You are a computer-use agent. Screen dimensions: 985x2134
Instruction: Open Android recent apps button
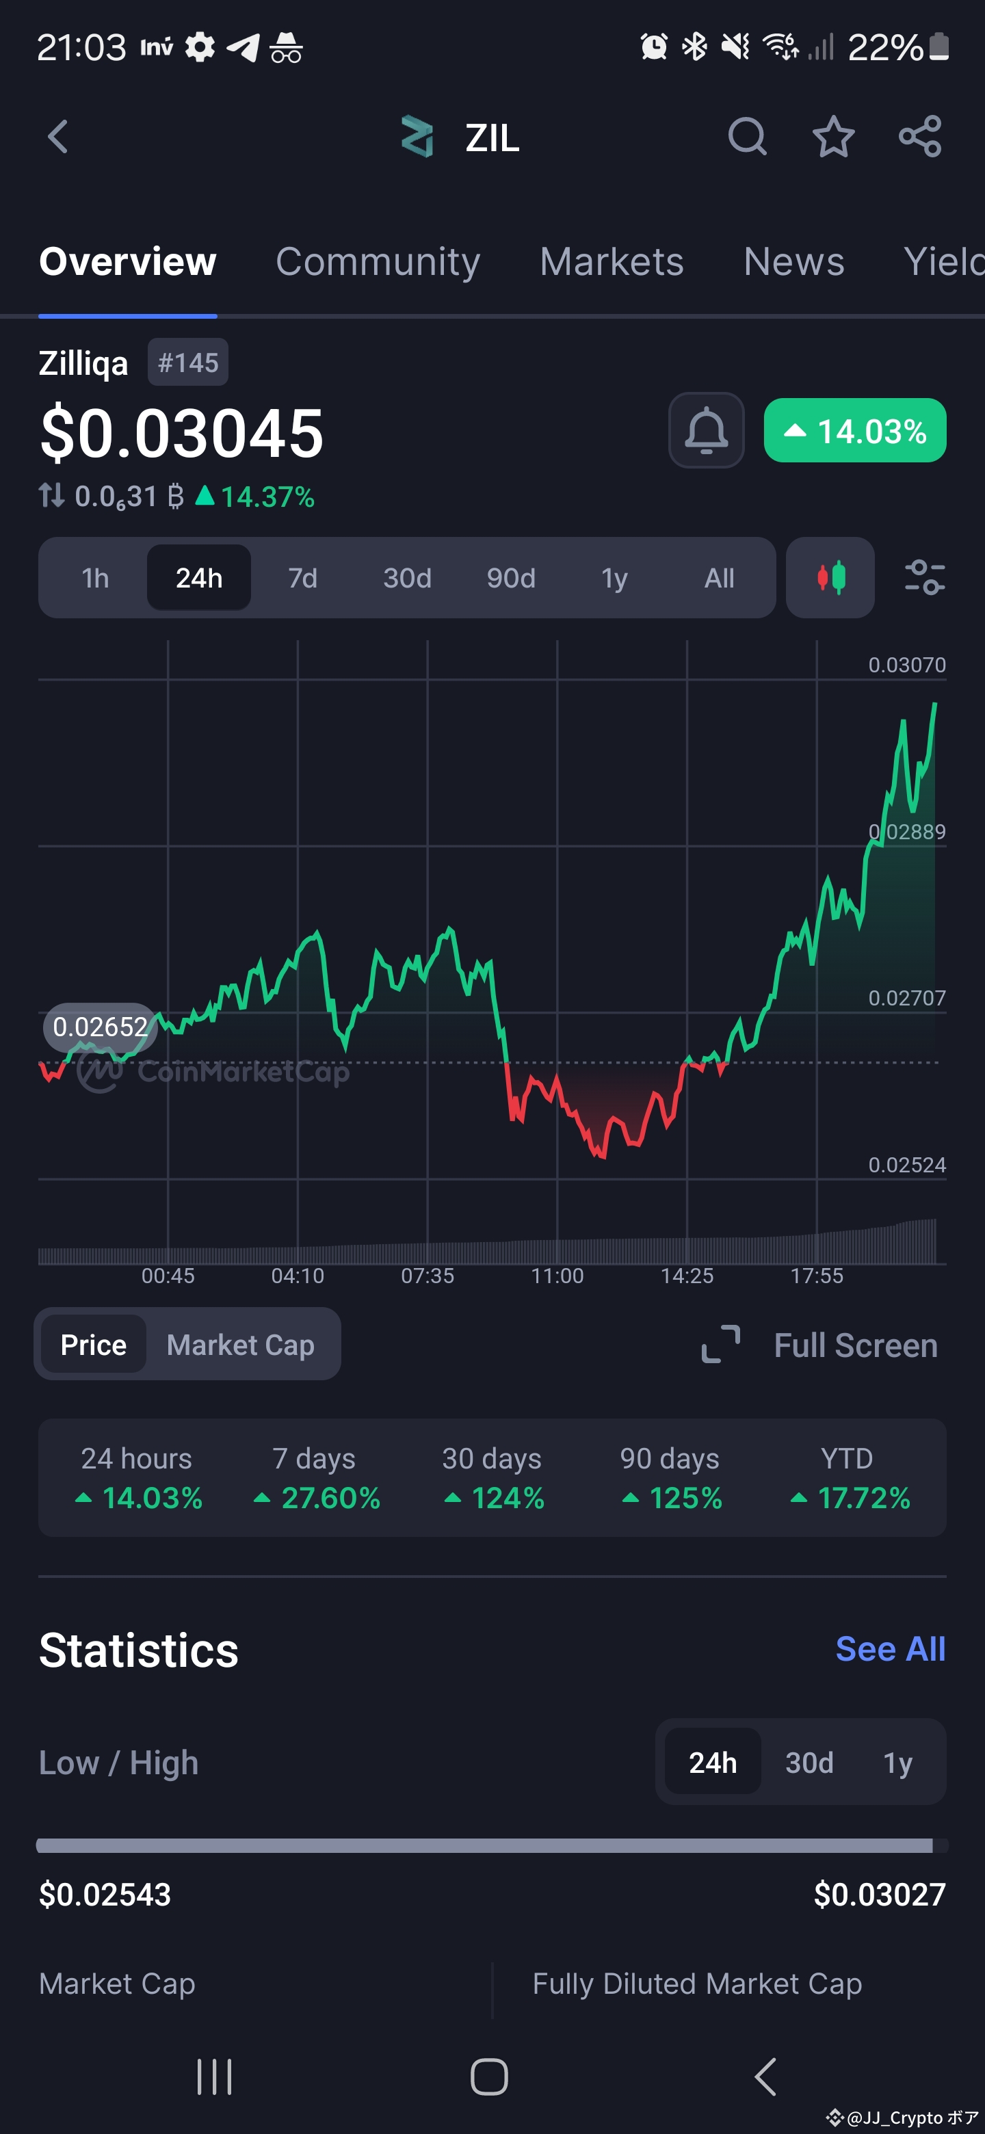213,2076
